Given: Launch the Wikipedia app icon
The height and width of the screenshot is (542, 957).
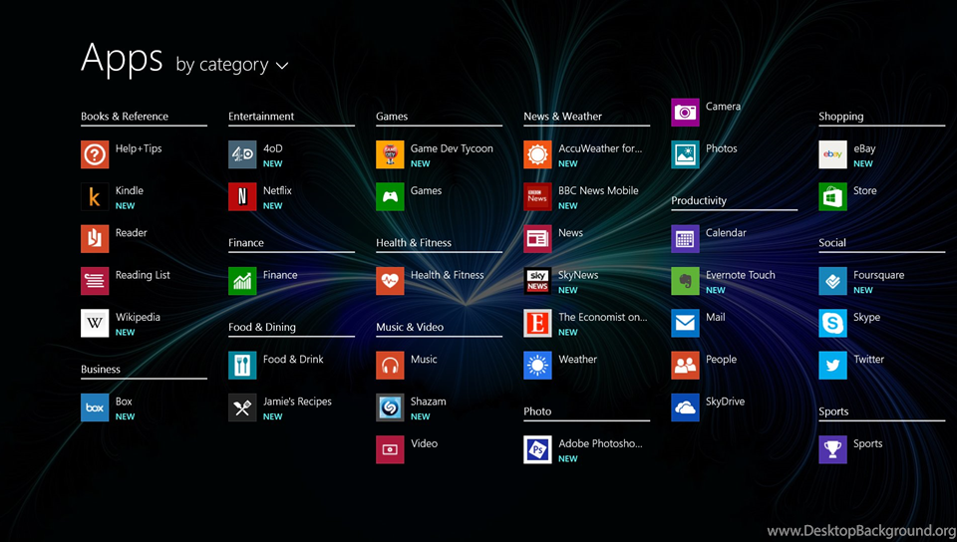Looking at the screenshot, I should (95, 323).
